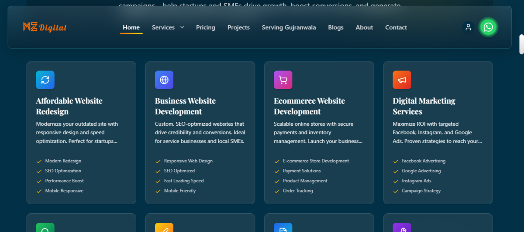
Task: Navigate to the Projects page
Action: point(238,27)
